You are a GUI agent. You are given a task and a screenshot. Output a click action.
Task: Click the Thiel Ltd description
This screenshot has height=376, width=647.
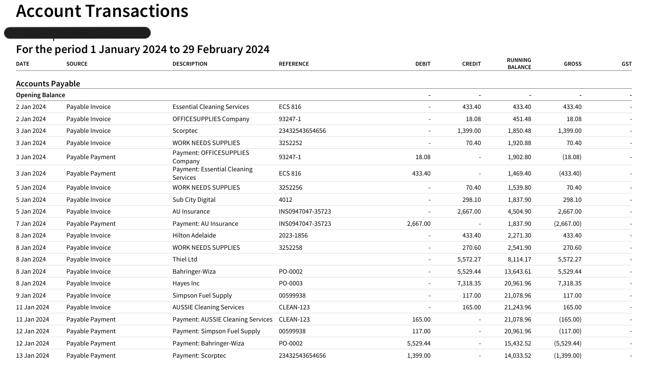point(185,260)
